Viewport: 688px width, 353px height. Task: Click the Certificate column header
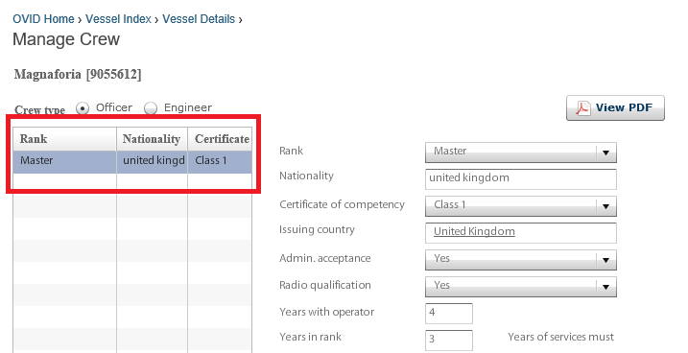coord(220,139)
